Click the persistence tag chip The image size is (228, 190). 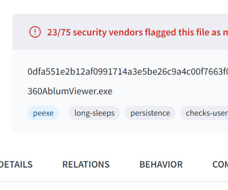[x=150, y=113]
